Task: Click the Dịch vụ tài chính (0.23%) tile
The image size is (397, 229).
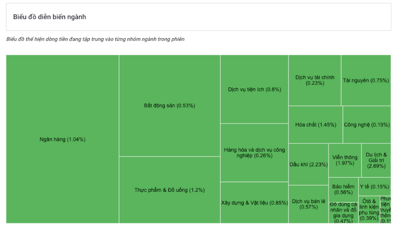Action: point(315,80)
